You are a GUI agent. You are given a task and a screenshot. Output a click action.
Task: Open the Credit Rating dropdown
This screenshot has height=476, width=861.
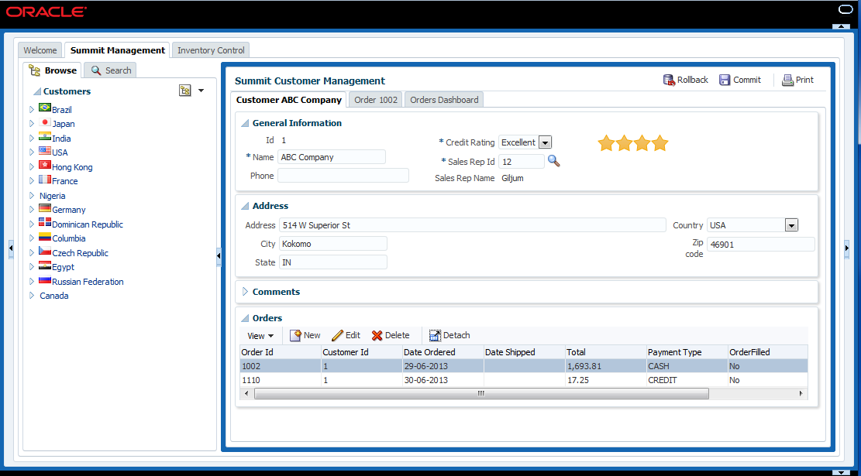click(545, 142)
